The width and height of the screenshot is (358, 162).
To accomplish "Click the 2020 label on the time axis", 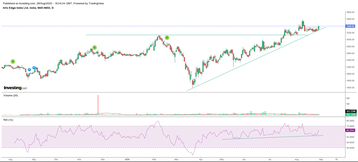I will point(127,160).
